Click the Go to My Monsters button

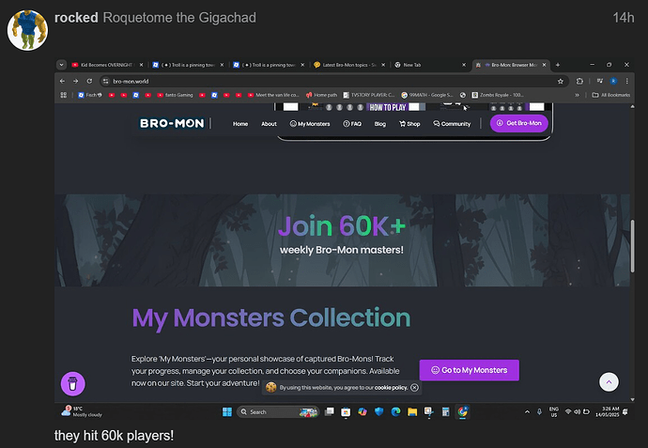point(469,370)
